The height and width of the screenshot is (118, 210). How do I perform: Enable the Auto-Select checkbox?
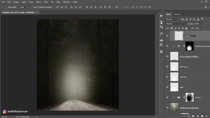(x=6, y=7)
